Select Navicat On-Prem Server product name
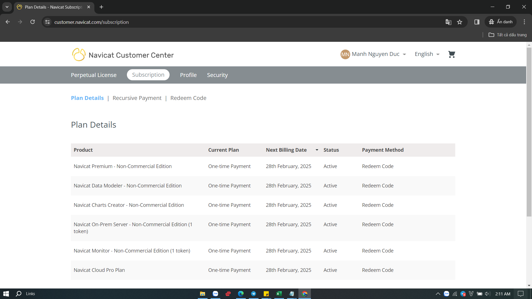The image size is (532, 299). tap(133, 228)
